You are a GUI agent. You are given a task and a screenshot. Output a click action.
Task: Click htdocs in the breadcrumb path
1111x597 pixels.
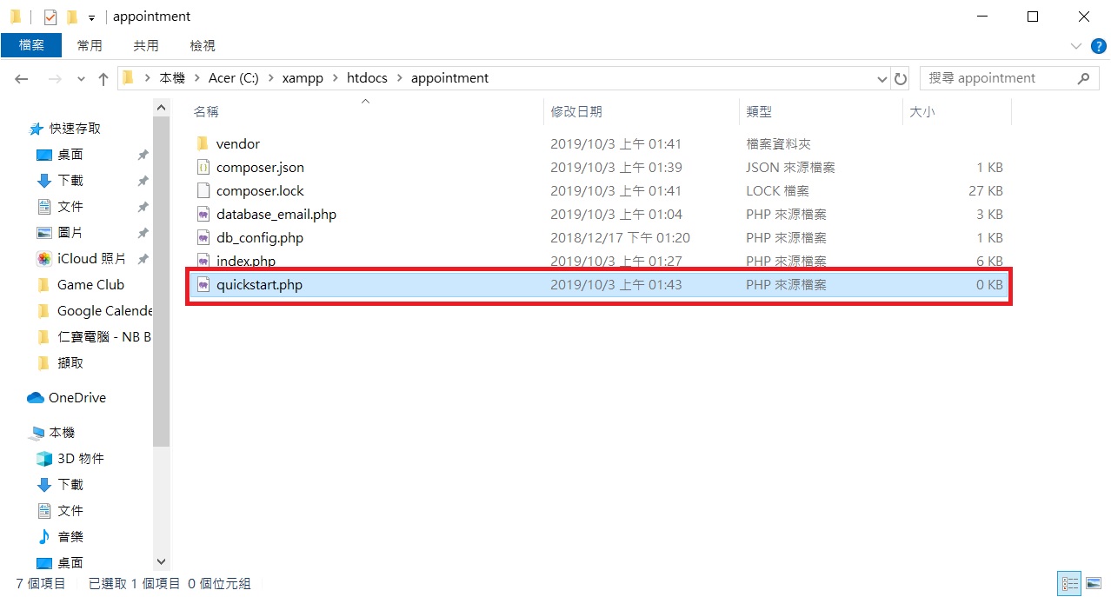click(x=367, y=77)
